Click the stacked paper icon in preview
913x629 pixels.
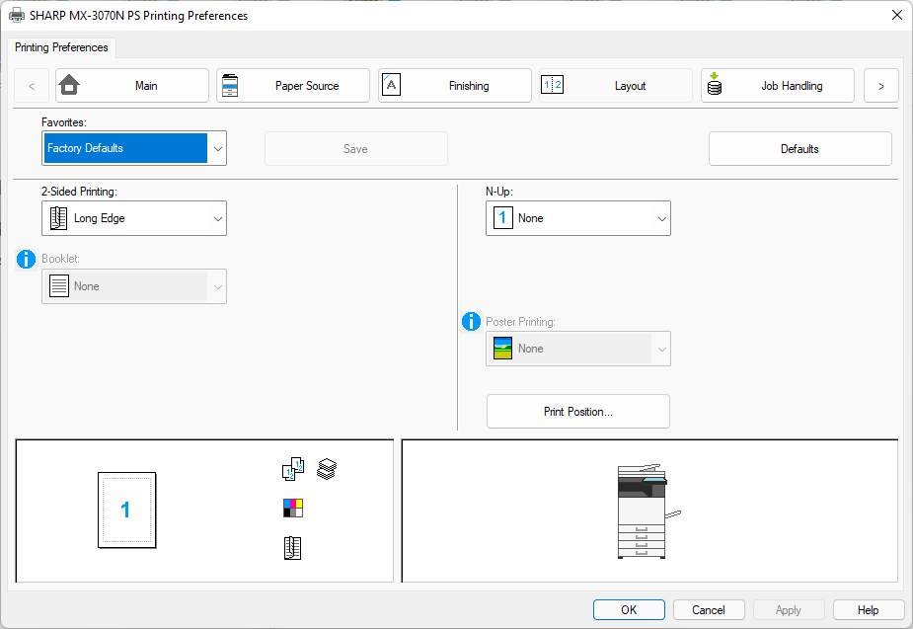pos(327,469)
